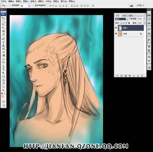
Task: Select the Lasso tool
Action: coord(3,24)
